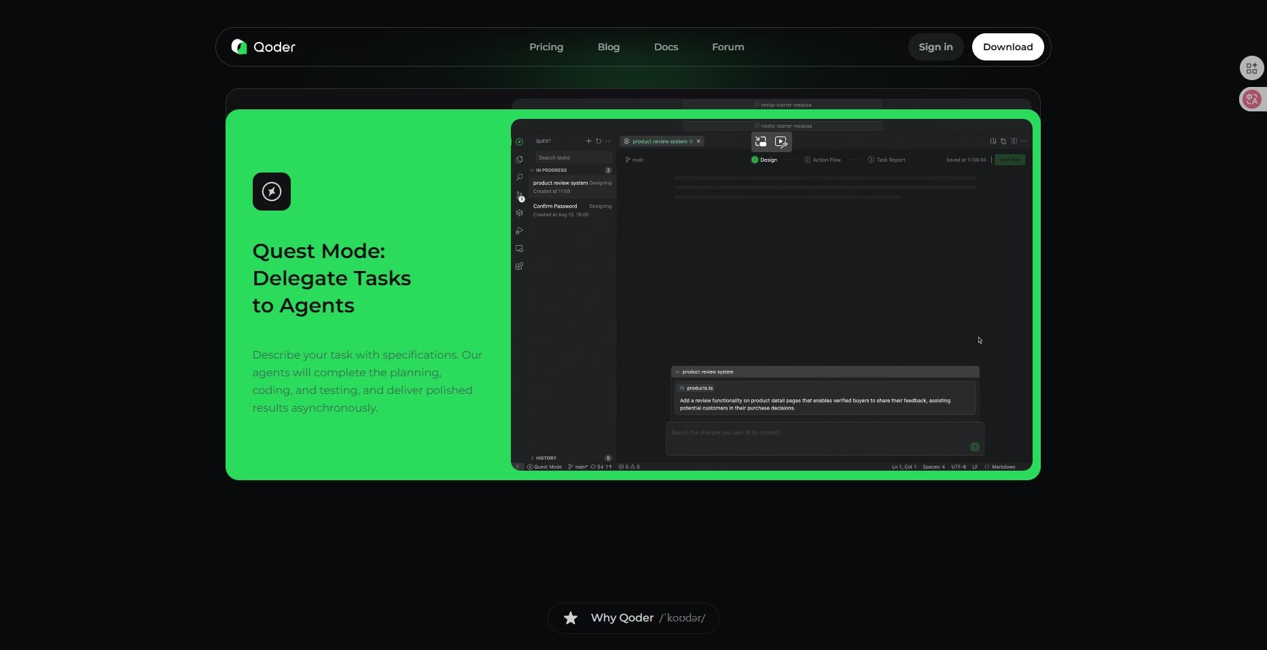Screen dimensions: 1267x650
Task: Collapse the product review system chat card
Action: 677,372
